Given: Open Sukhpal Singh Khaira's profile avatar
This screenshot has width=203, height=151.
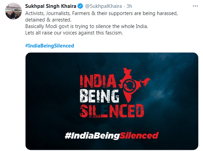Looking at the screenshot, I should coord(13,11).
